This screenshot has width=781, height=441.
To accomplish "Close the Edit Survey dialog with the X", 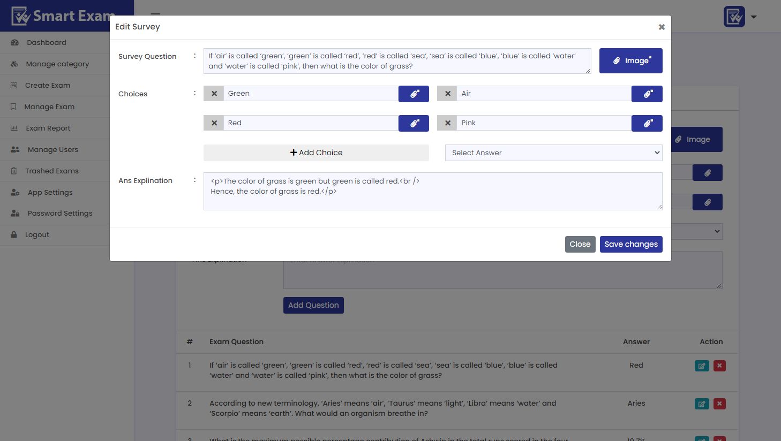I will pos(662,27).
